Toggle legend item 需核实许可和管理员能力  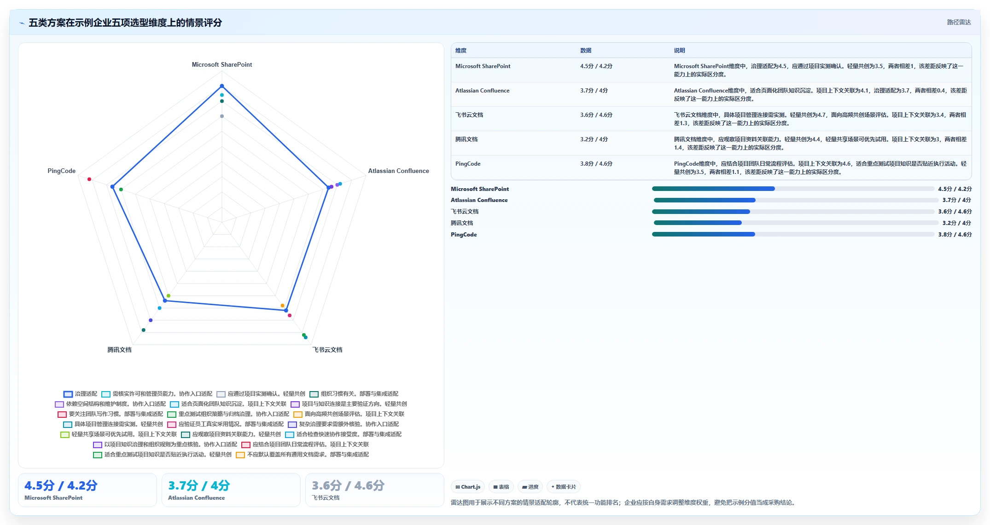click(157, 394)
